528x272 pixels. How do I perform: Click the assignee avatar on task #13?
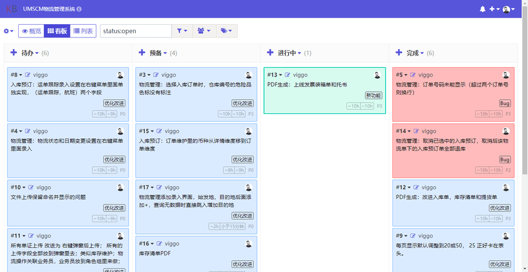377,75
